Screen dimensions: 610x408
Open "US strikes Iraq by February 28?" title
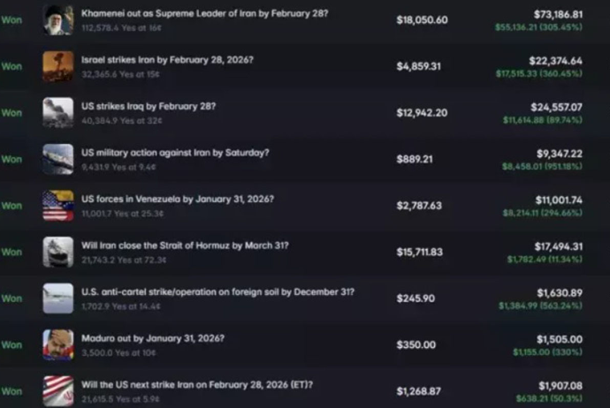click(x=149, y=106)
